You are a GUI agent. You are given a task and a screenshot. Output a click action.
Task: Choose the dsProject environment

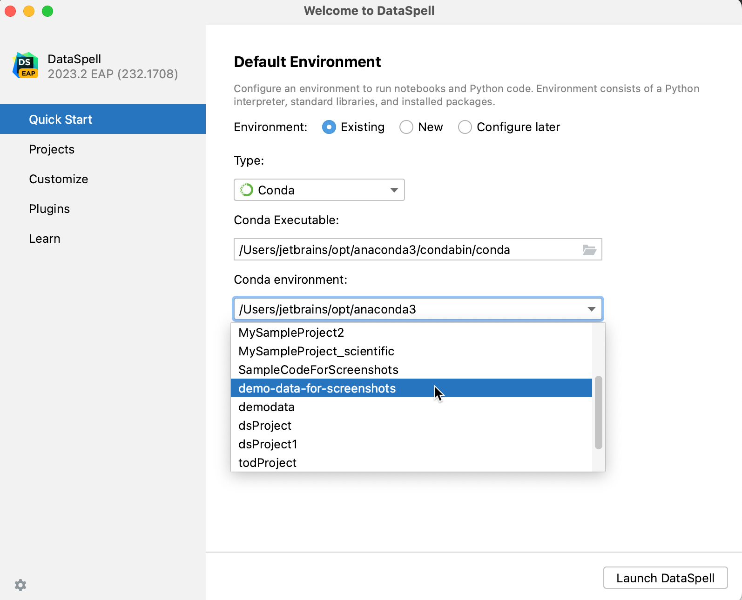point(411,426)
